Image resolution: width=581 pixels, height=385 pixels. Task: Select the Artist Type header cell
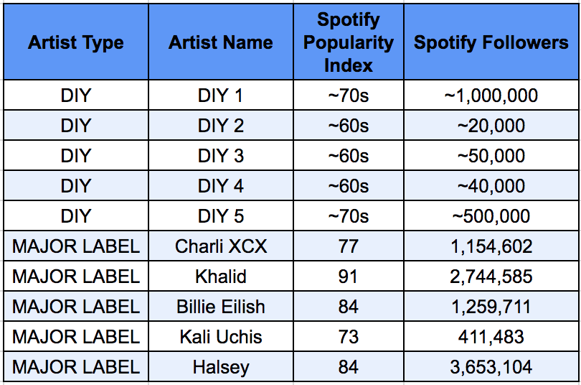click(76, 42)
